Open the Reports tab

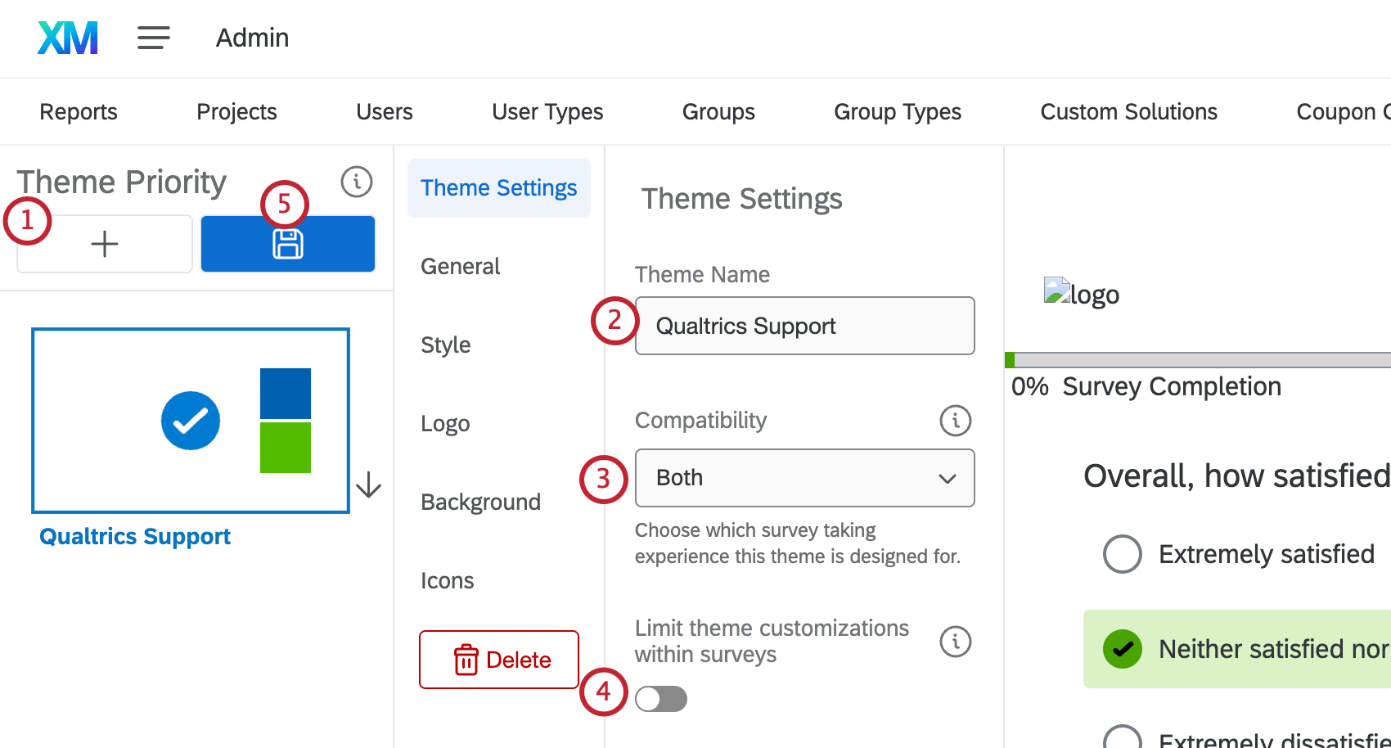tap(79, 111)
